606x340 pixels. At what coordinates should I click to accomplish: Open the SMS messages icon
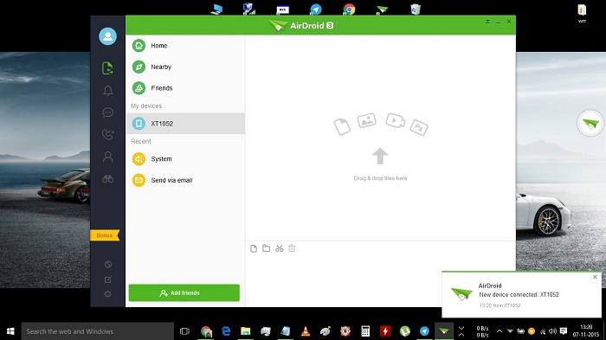pyautogui.click(x=108, y=112)
